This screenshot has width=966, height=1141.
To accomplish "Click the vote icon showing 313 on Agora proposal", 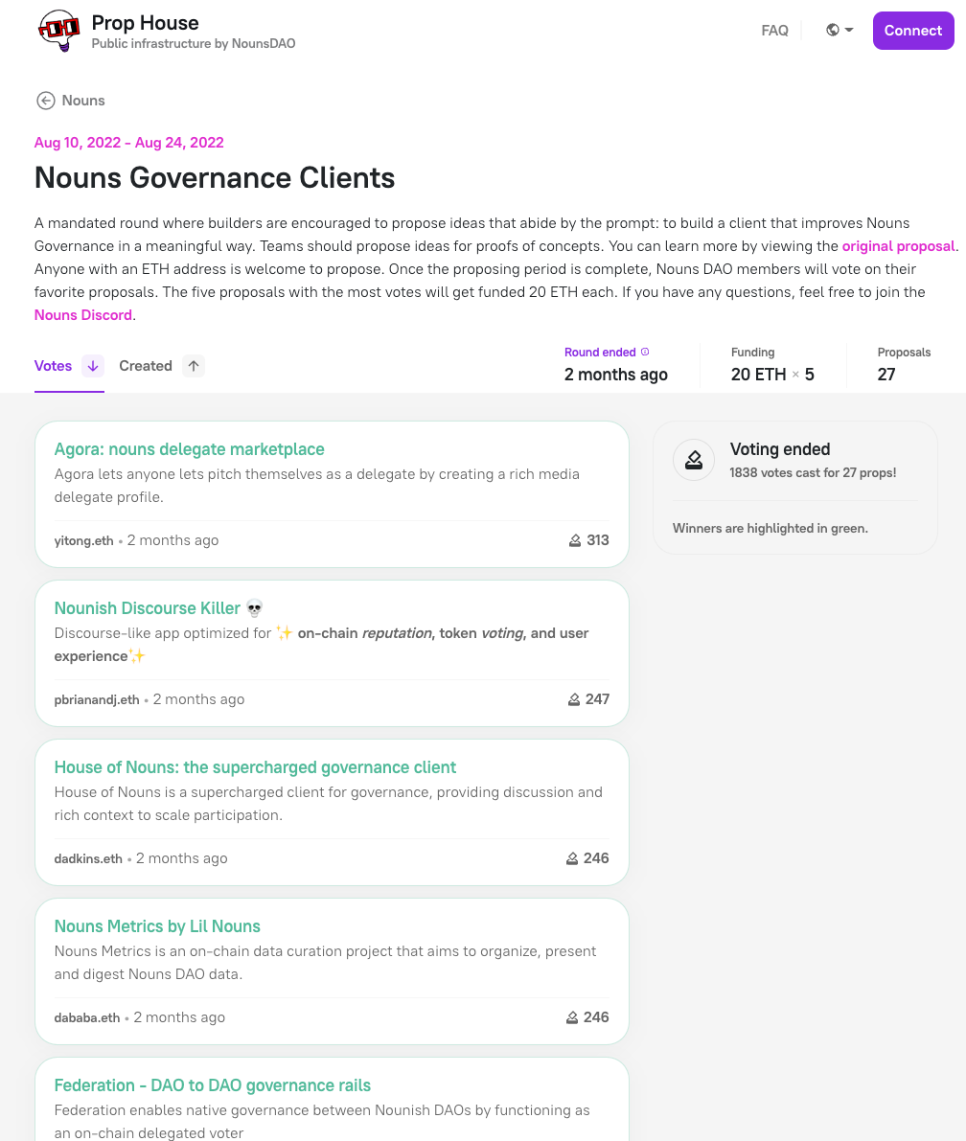I will pyautogui.click(x=573, y=539).
